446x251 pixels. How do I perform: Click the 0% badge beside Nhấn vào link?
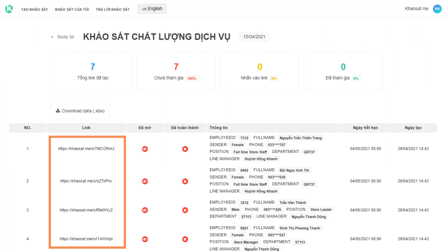[x=274, y=78]
